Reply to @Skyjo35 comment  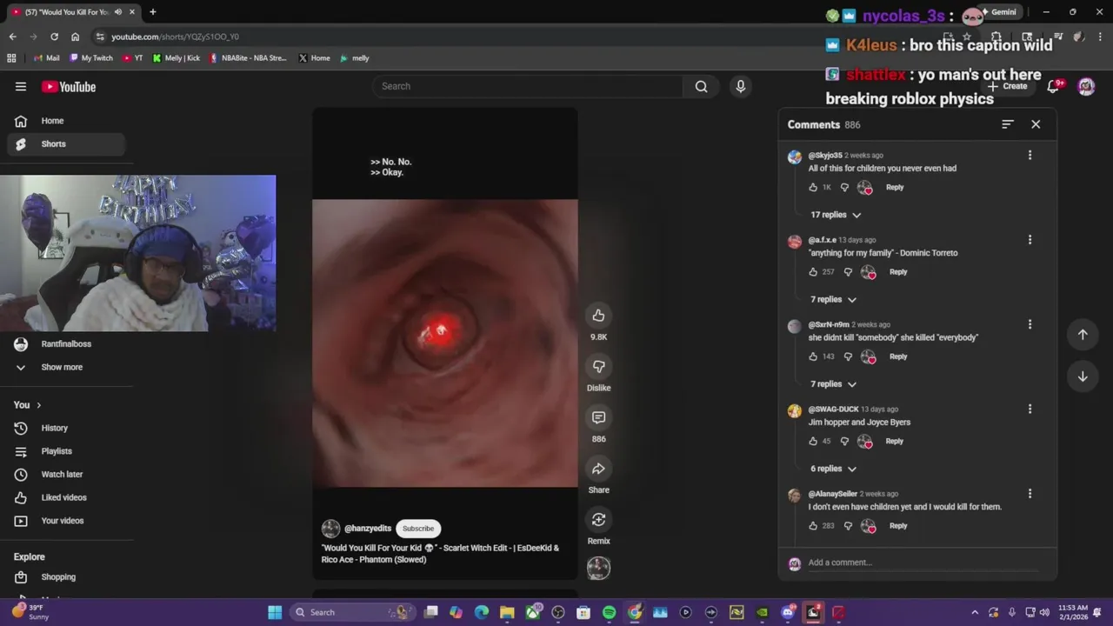coord(895,187)
